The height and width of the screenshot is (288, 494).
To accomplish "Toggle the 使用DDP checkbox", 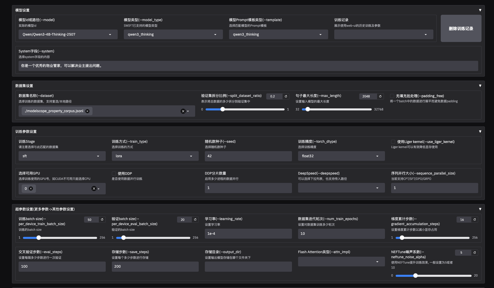I will [114, 174].
